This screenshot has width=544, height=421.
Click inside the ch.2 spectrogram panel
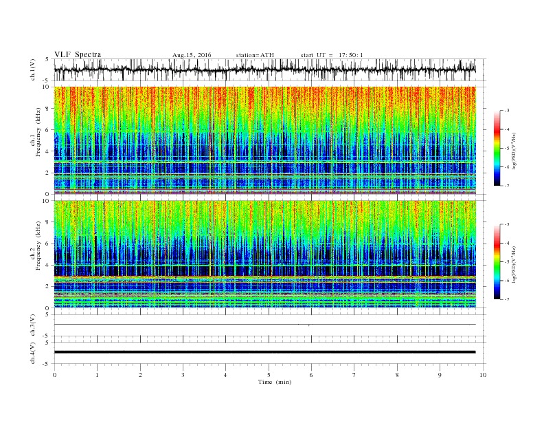point(264,255)
